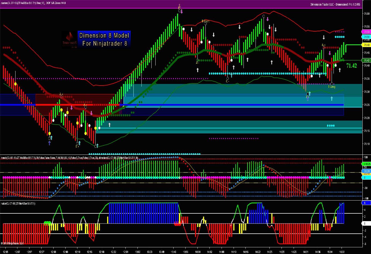371x254 pixels.
Task: Click the B Long signal label
Action: (332, 87)
